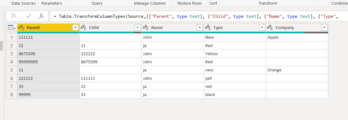Select the cell containing 8675309 in Parent column
This screenshot has height=120, width=348.
click(x=48, y=54)
